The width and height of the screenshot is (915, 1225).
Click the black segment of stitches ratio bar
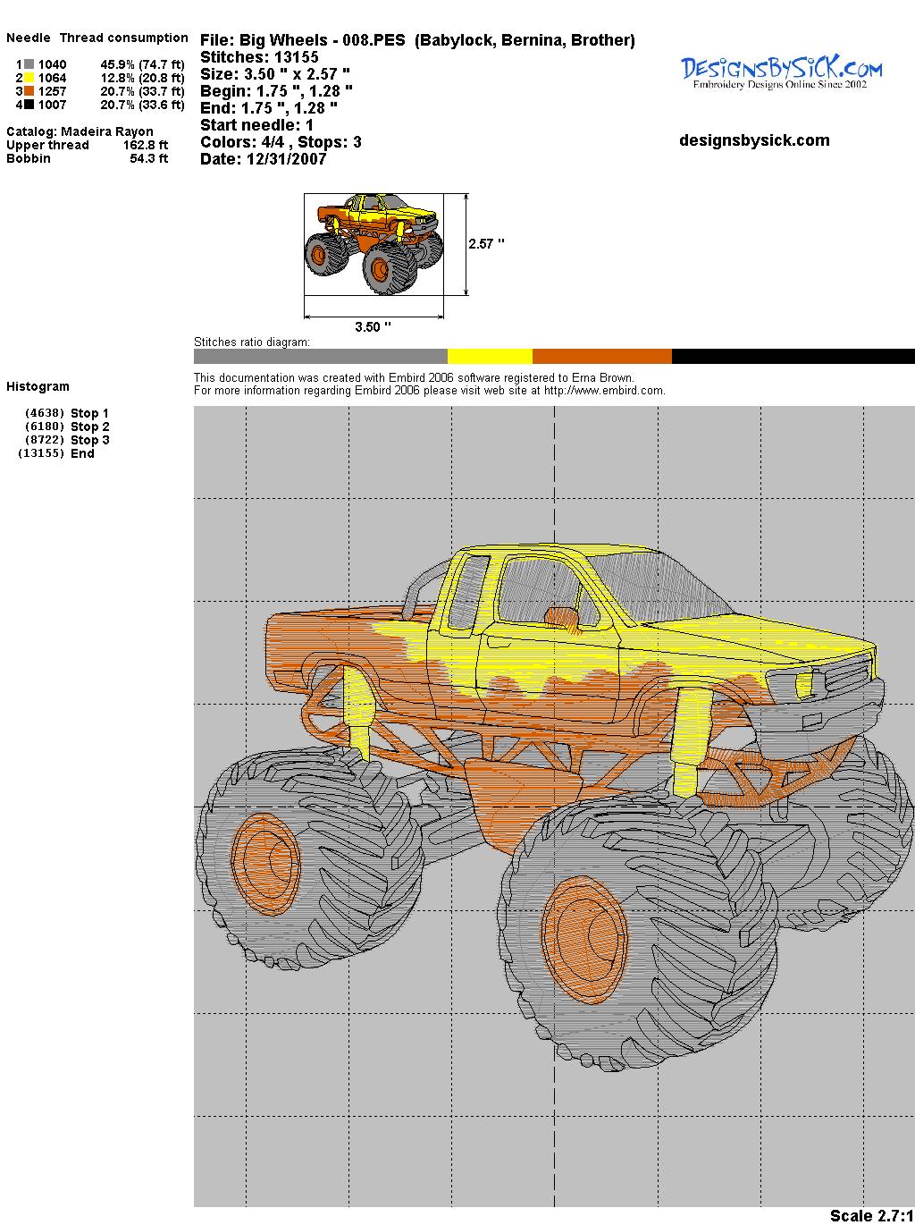(793, 356)
